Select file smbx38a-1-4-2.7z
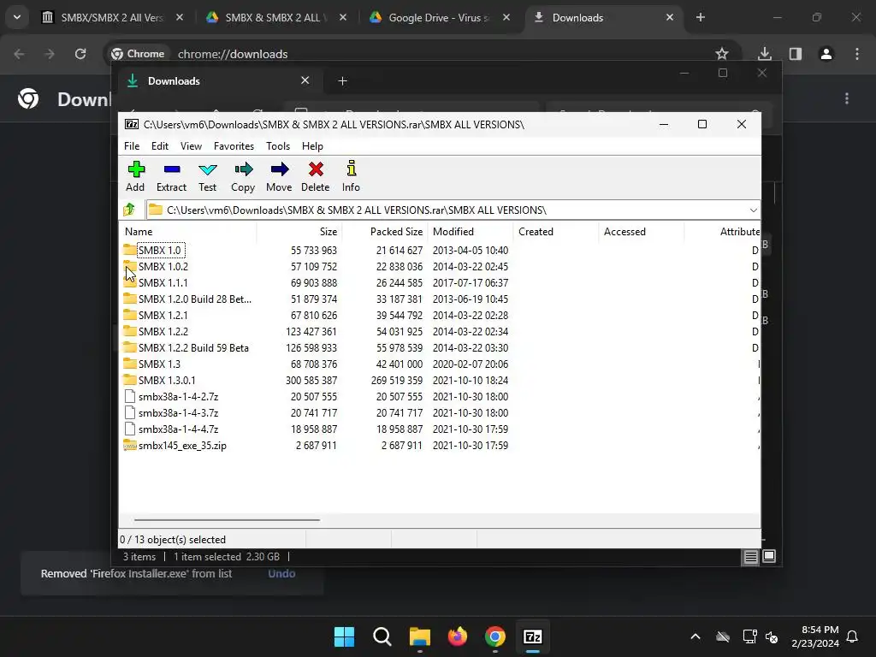 pos(178,397)
